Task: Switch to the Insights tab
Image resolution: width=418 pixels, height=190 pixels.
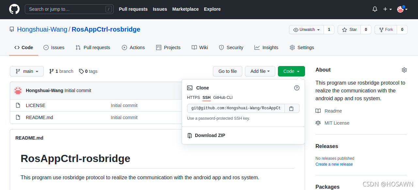Action: tap(266, 47)
